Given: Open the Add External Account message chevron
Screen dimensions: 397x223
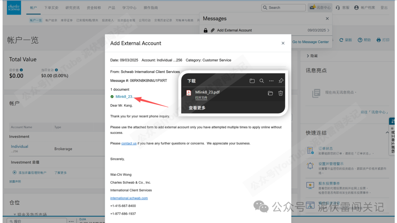Looking at the screenshot, I should tap(328, 30).
